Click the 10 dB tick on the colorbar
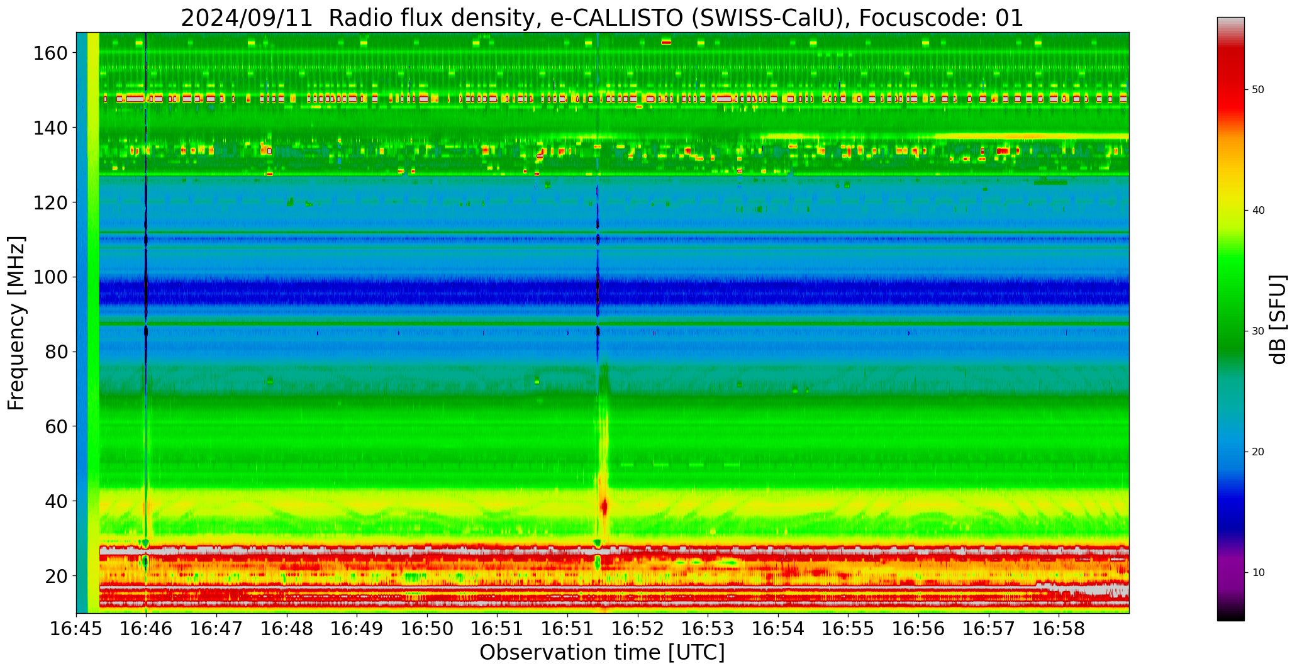 tap(1258, 573)
